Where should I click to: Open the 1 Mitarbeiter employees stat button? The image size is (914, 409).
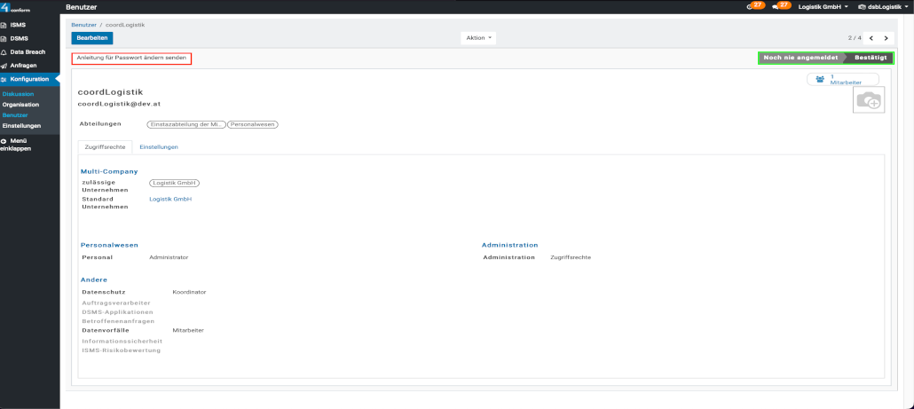tap(842, 80)
